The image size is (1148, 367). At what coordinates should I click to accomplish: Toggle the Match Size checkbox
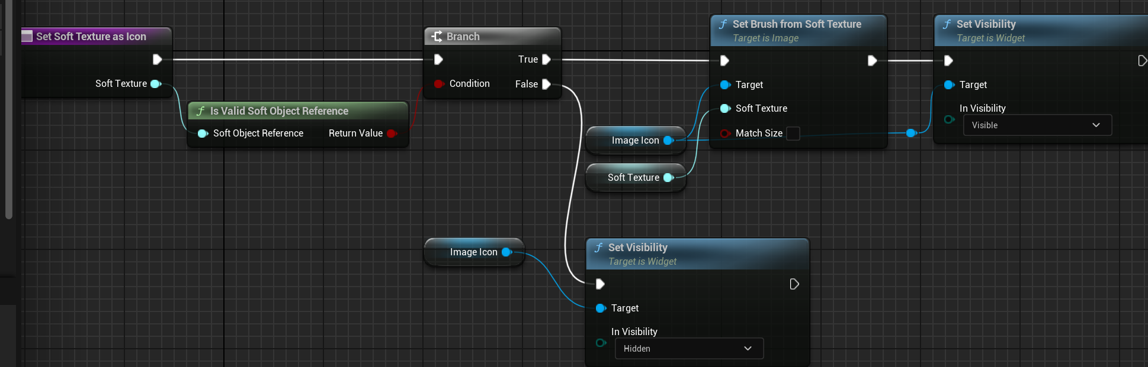click(x=793, y=134)
